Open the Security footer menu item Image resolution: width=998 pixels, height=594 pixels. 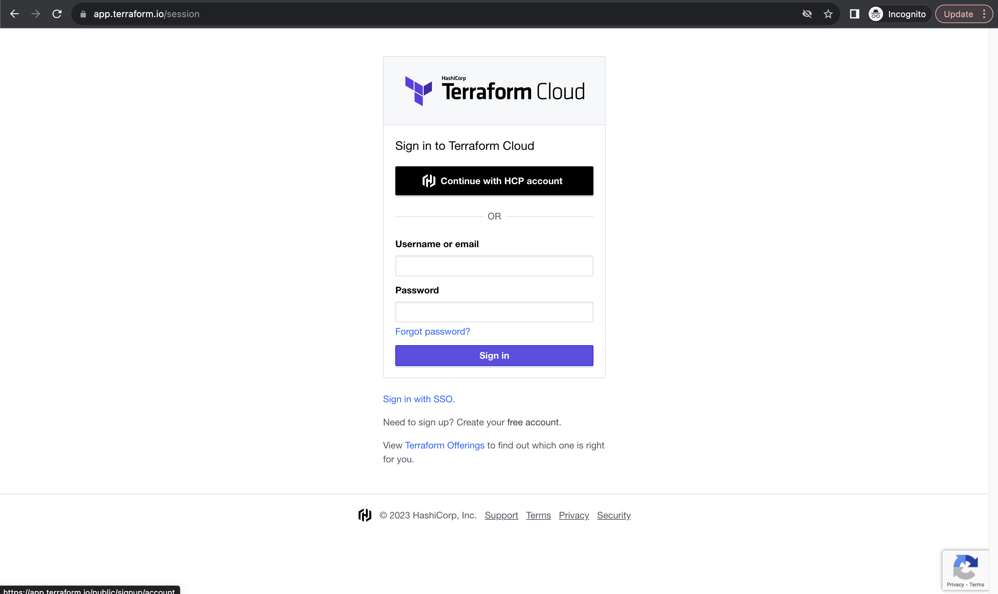coord(613,515)
